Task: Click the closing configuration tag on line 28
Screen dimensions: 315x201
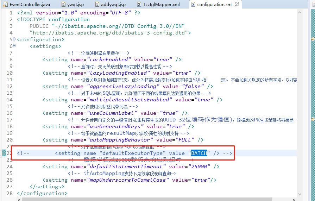Action: click(x=42, y=193)
